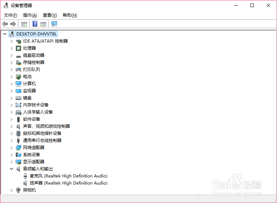Select the IDE ATA/ATAPI 控制器 label
Viewport: 277px width, 203px height.
tap(45, 41)
